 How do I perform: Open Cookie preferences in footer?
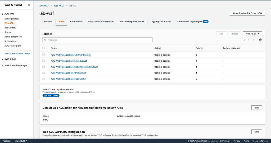(260, 141)
